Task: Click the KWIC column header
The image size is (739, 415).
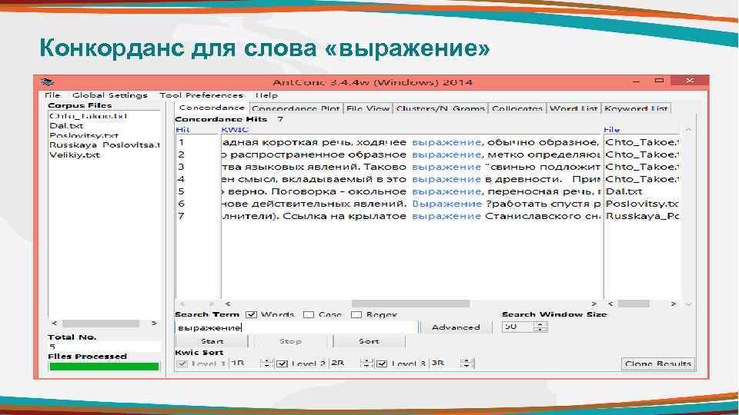Action: coord(235,129)
